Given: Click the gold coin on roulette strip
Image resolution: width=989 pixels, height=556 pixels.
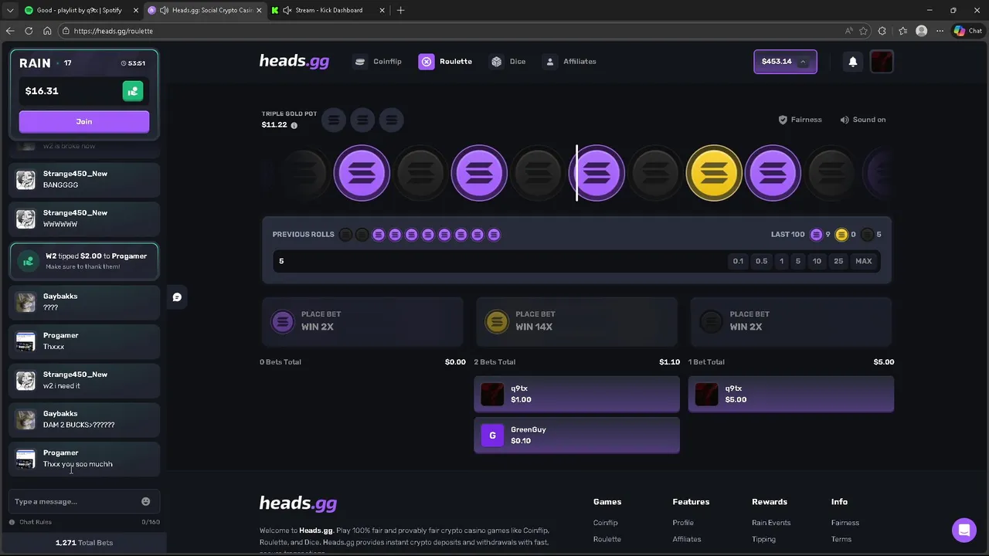Looking at the screenshot, I should (x=714, y=173).
